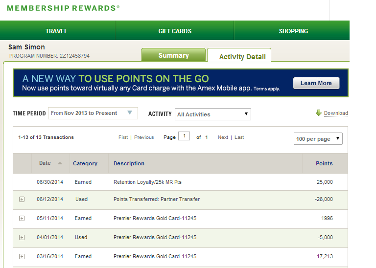The image size is (376, 268).
Task: Sort by the Date column header
Action: pyautogui.click(x=45, y=163)
